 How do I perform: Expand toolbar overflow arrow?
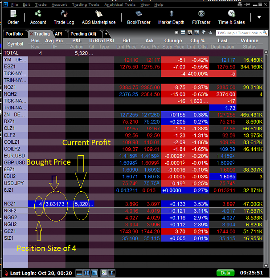click(259, 17)
